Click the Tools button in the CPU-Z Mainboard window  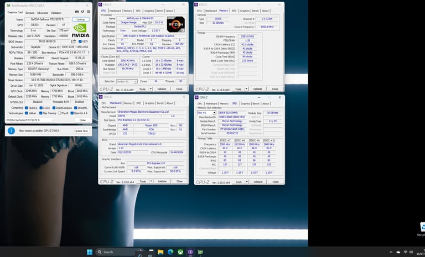[x=143, y=181]
